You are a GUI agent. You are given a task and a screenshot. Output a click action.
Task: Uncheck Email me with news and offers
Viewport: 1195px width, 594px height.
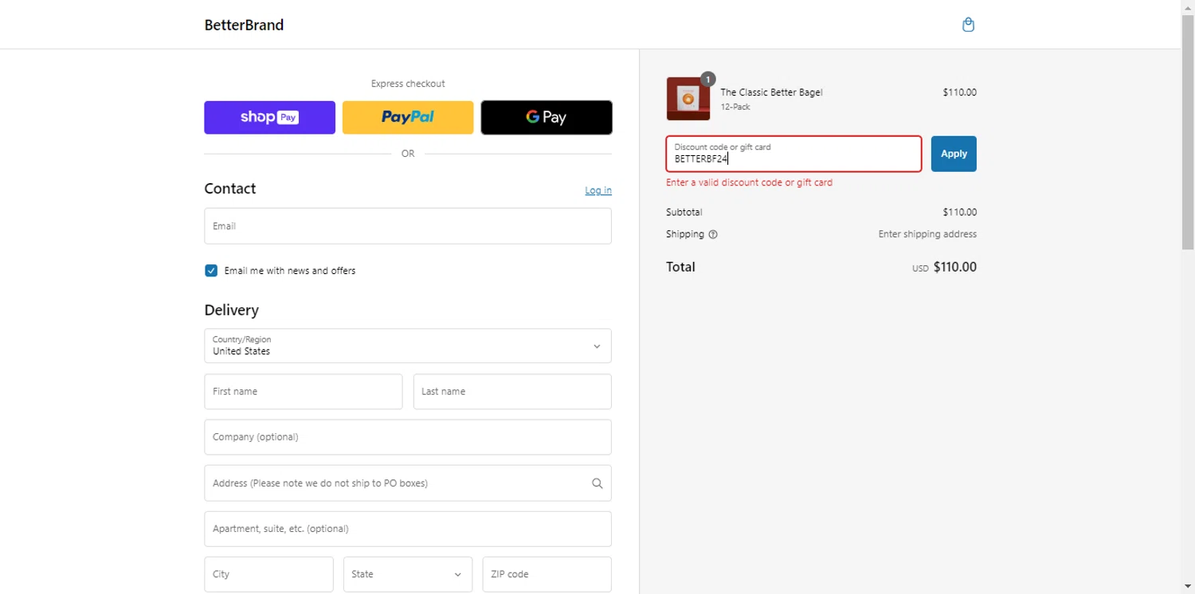point(211,271)
